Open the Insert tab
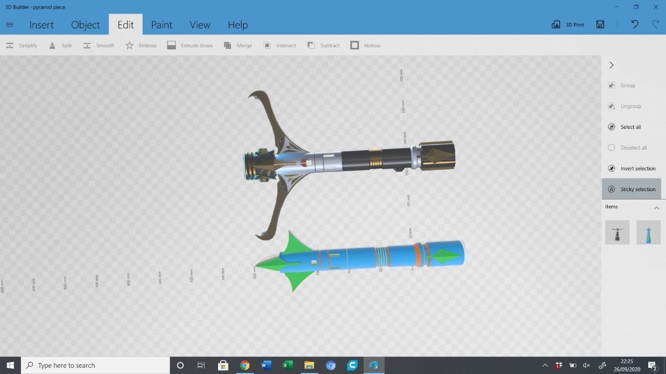Screen dimensions: 666x374 click(x=42, y=25)
